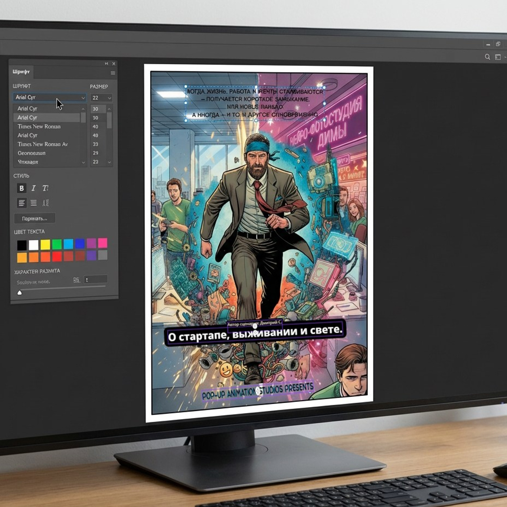Toggle italic text style button
Viewport: 507px width, 507px height.
click(x=34, y=188)
